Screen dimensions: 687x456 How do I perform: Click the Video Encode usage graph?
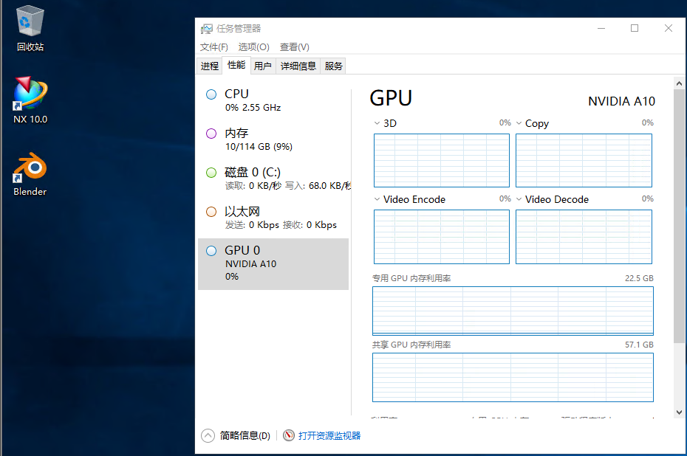442,237
